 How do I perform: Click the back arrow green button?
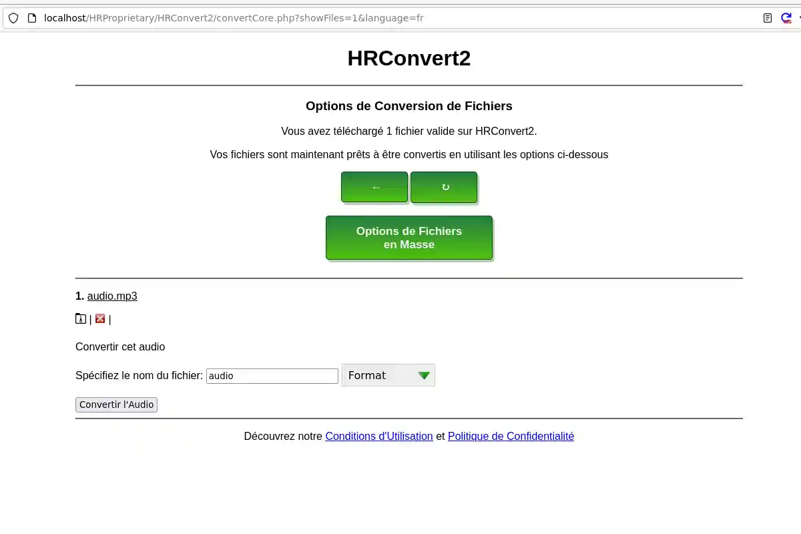coord(374,187)
